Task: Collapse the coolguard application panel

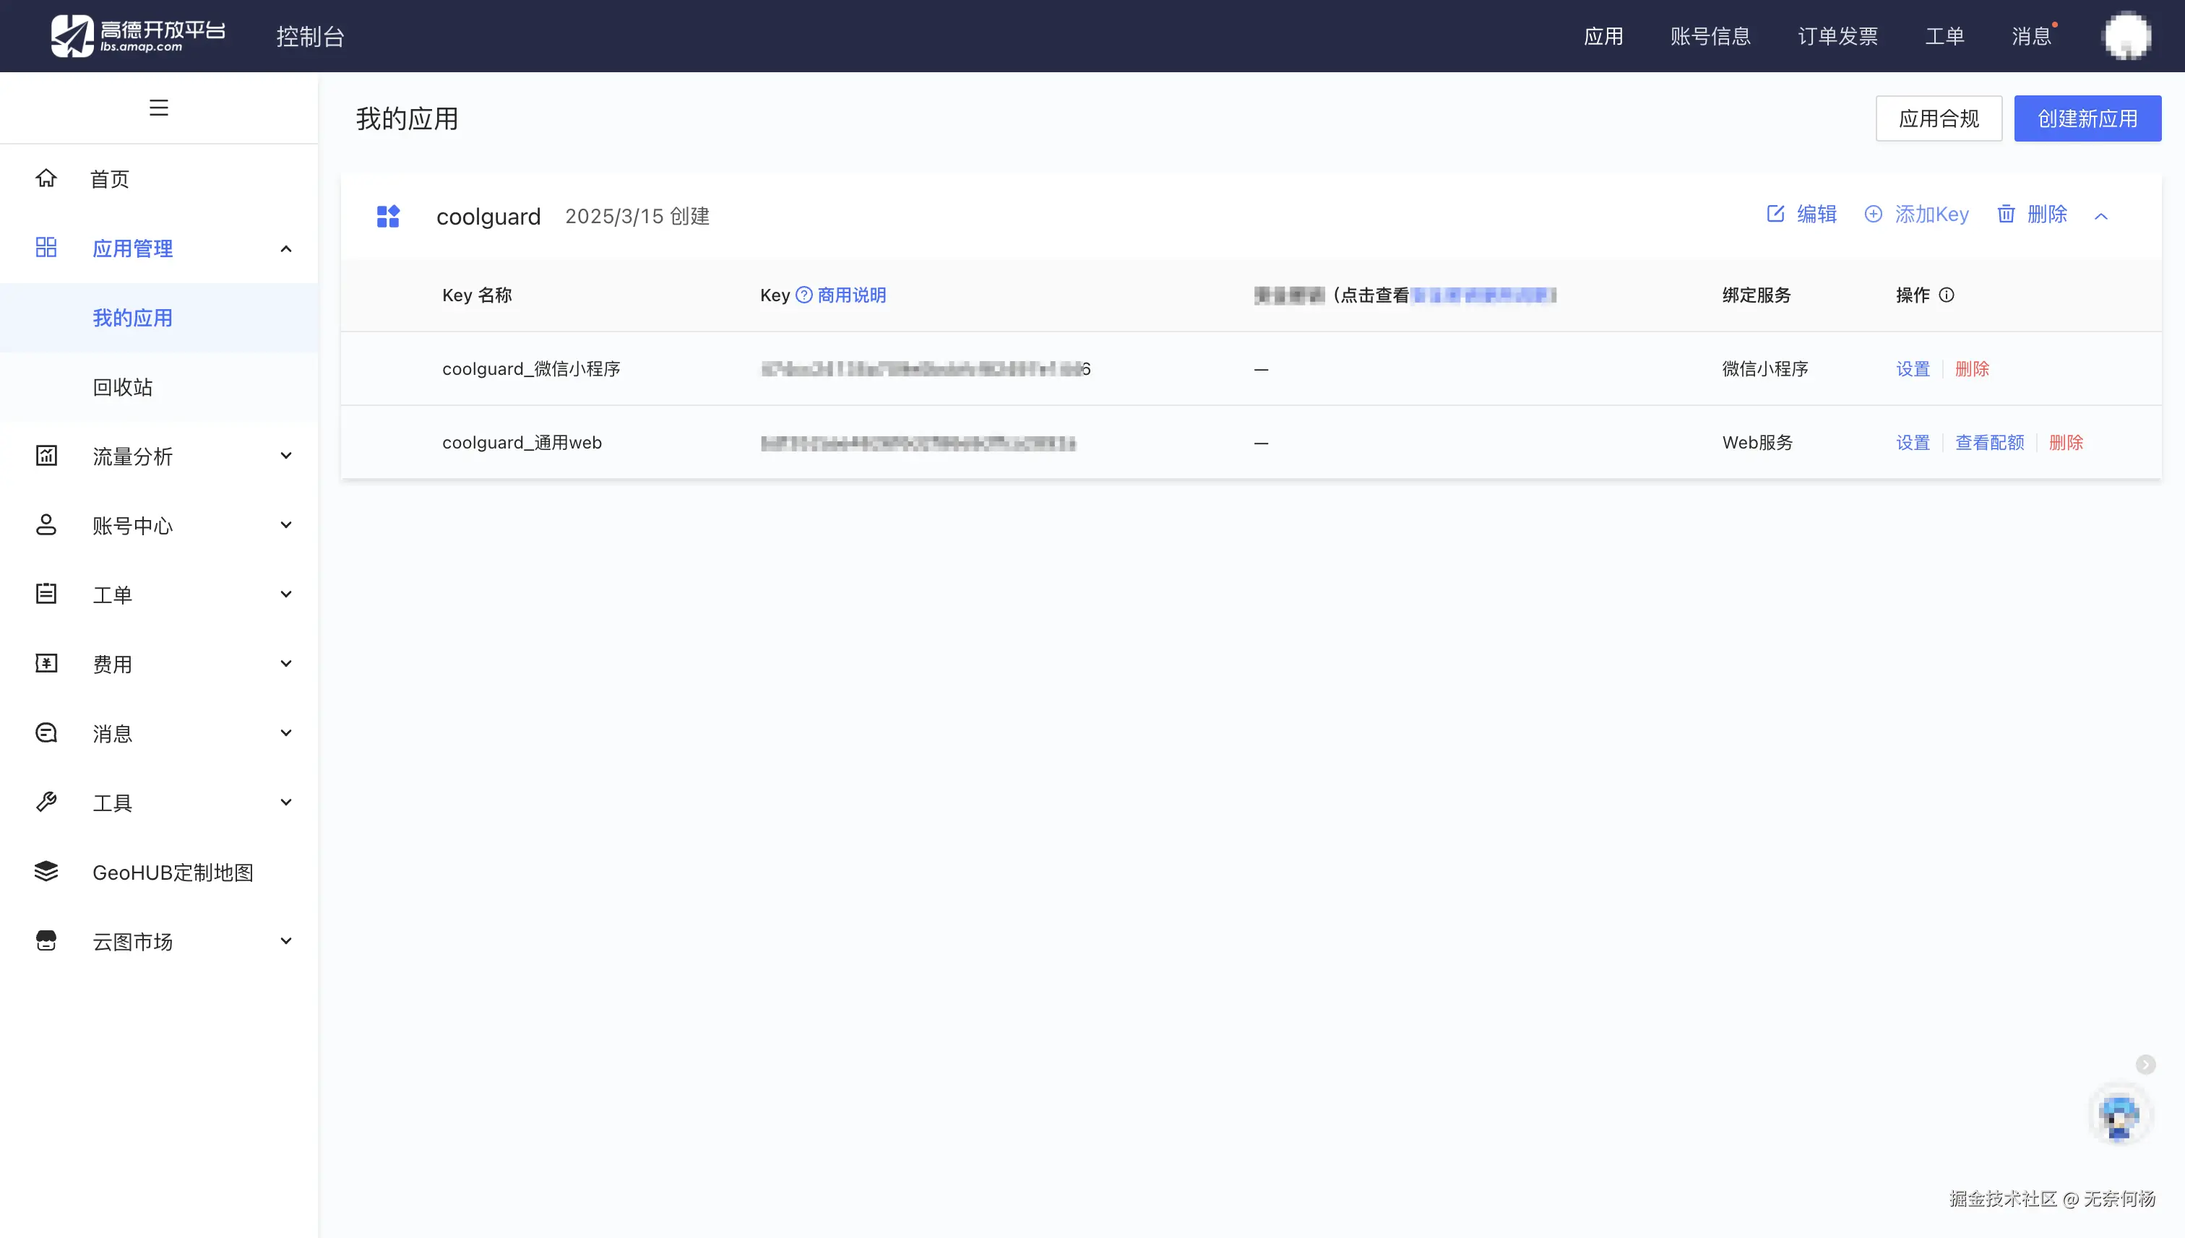Action: point(2100,216)
